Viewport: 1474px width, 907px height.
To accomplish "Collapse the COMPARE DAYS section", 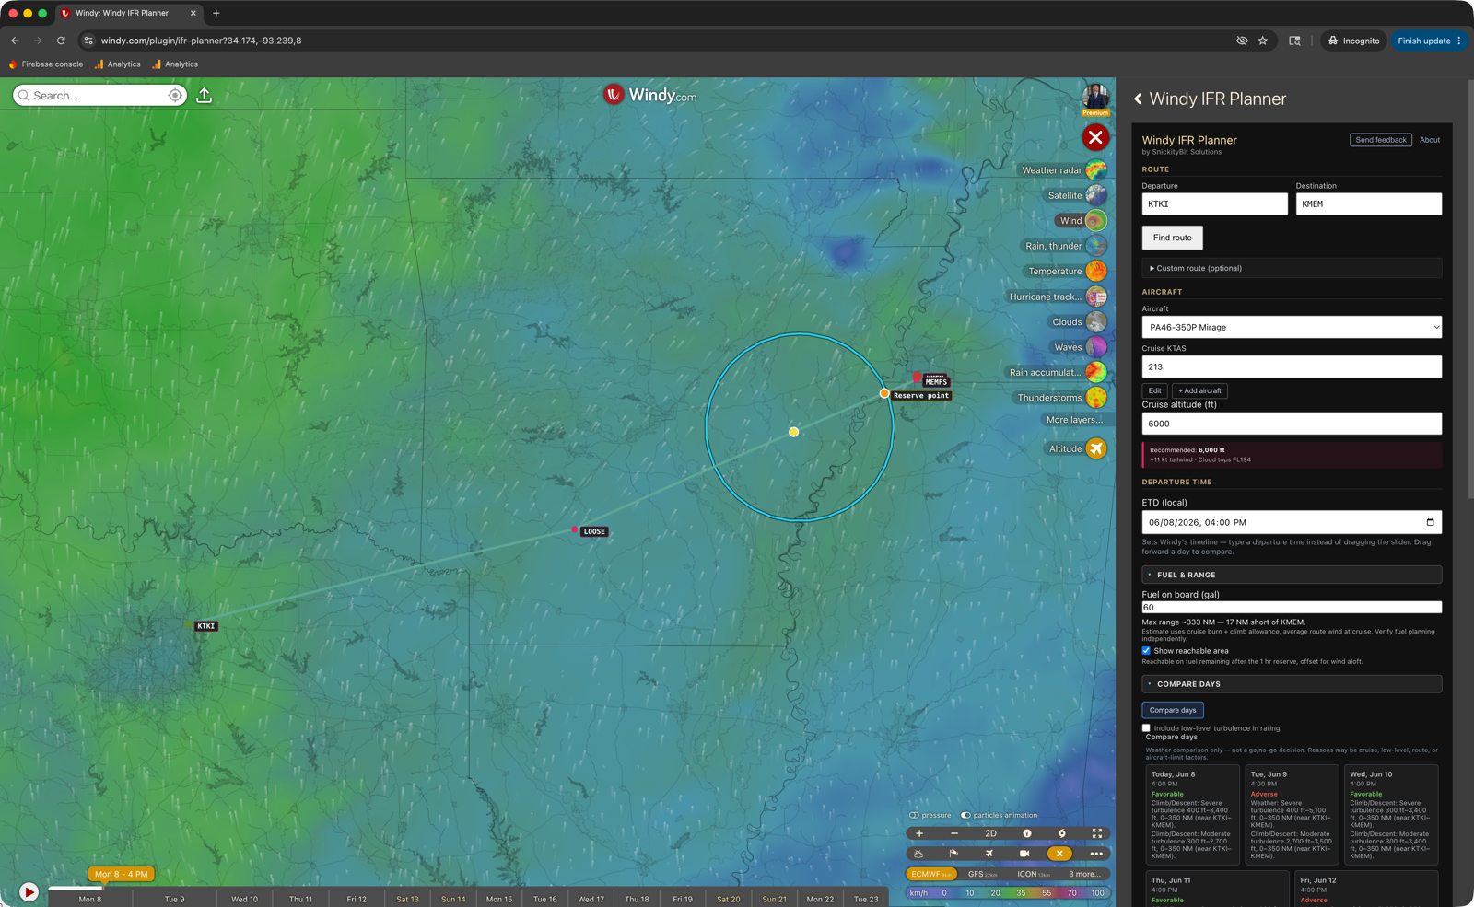I will (1292, 684).
